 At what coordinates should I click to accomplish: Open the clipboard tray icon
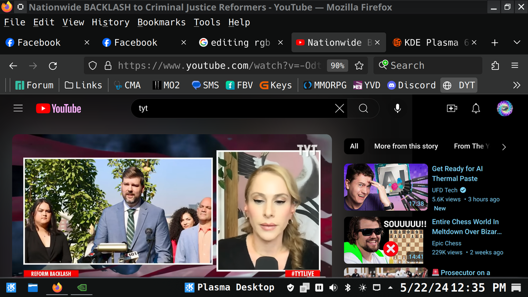pos(305,287)
